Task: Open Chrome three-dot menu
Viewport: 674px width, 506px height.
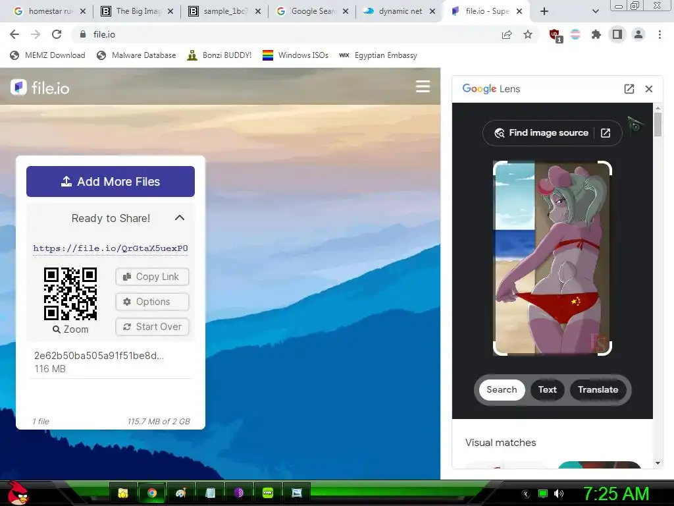Action: 660,34
